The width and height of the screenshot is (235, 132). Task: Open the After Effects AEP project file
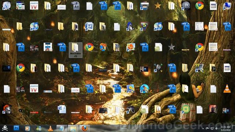click(x=76, y=6)
